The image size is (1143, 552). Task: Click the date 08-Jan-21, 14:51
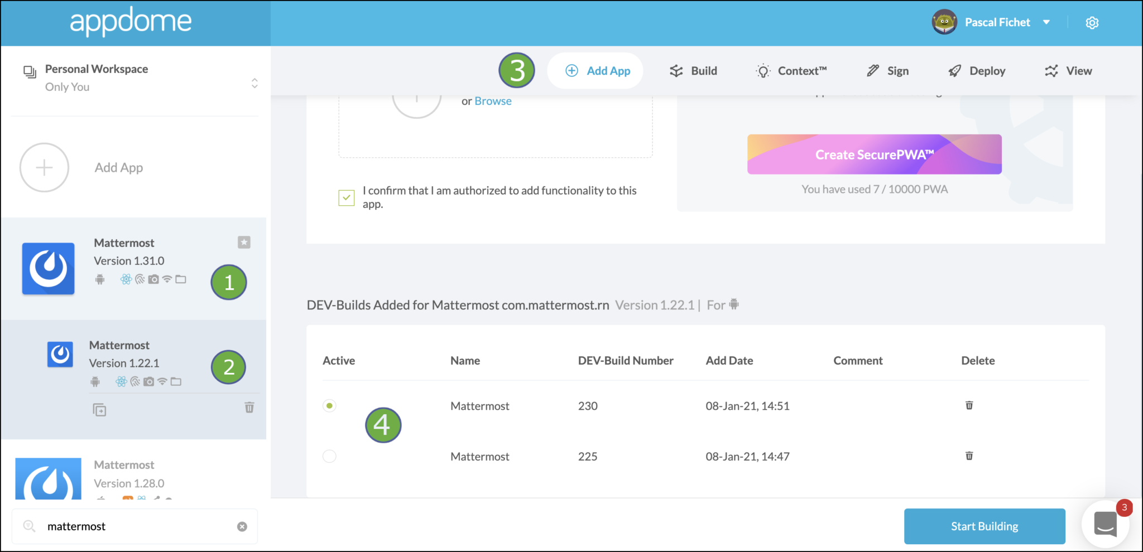pyautogui.click(x=747, y=406)
